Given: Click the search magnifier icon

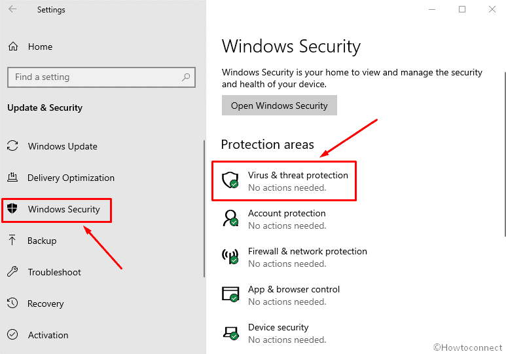Looking at the screenshot, I should tap(187, 77).
